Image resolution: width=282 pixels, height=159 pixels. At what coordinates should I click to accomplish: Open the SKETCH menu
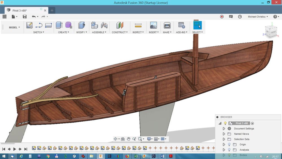(38, 32)
